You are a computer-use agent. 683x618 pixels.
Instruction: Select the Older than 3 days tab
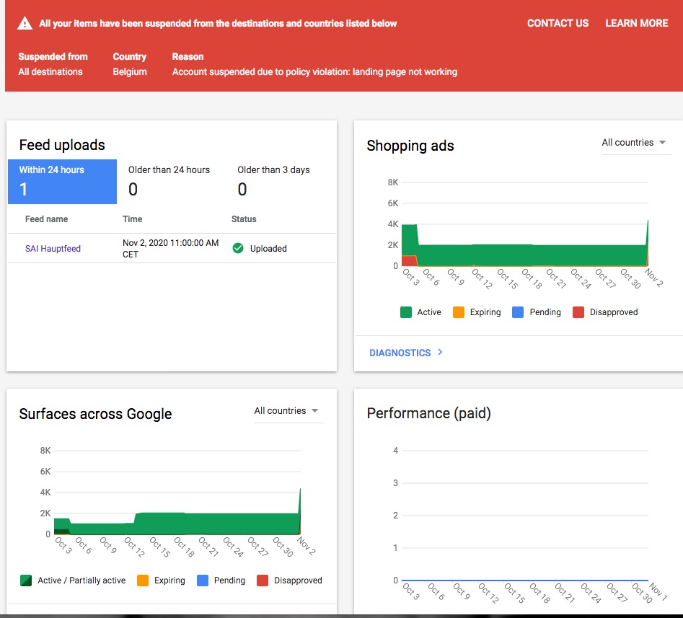tap(273, 180)
